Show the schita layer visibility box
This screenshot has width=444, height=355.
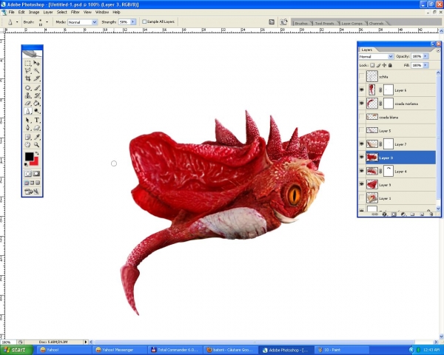tap(362, 76)
